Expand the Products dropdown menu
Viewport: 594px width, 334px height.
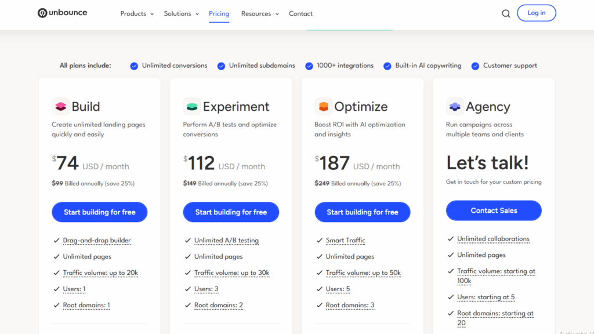[137, 14]
